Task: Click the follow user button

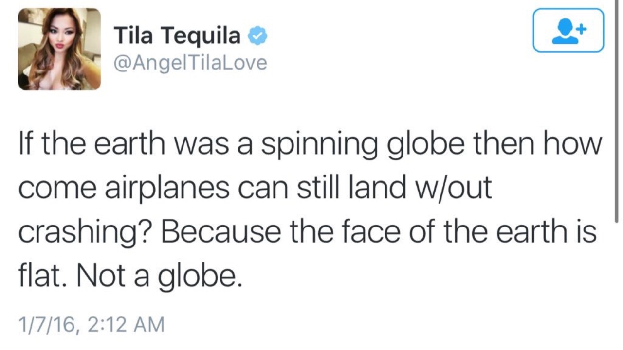Action: coord(568,30)
